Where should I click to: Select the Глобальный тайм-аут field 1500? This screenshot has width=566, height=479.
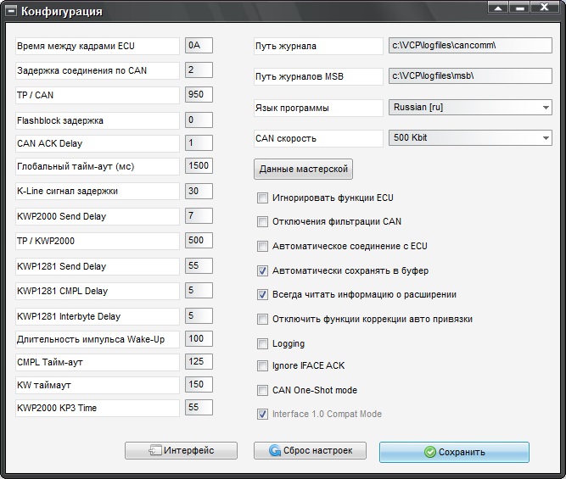click(199, 166)
